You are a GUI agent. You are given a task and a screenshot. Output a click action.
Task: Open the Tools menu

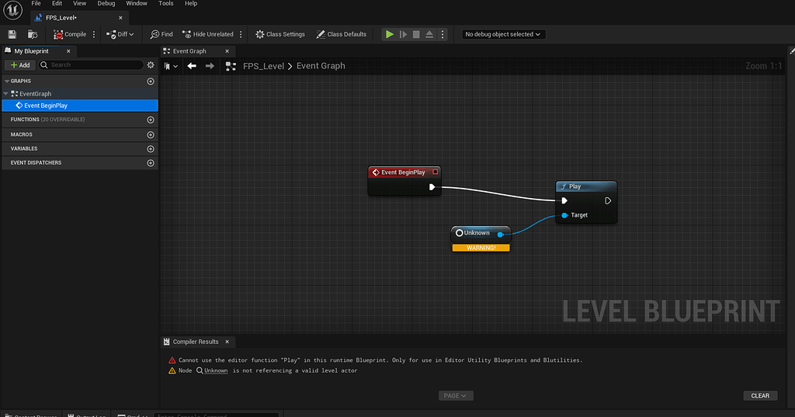tap(166, 4)
